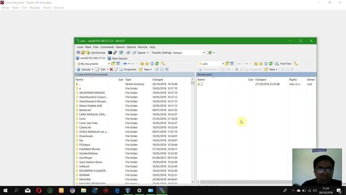Select the Downloads folder row

point(132,136)
